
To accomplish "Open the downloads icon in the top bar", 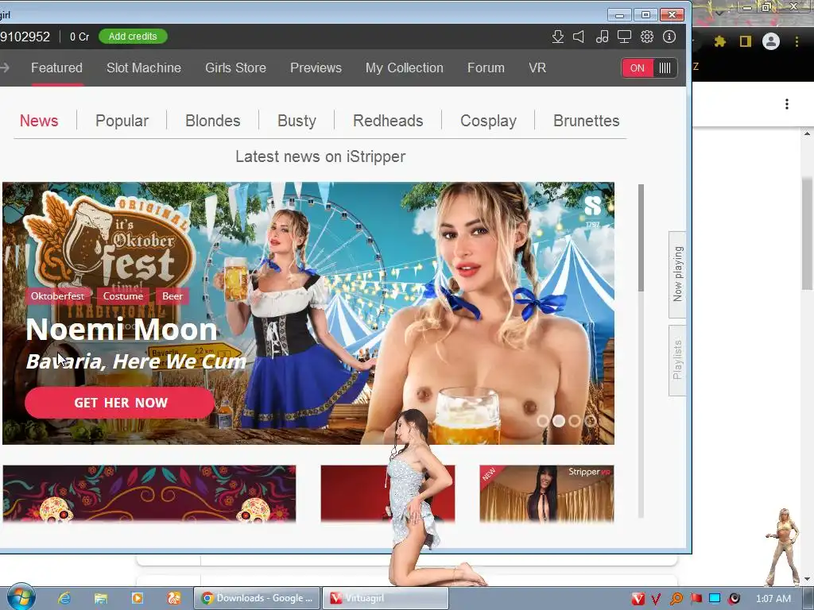I will 557,37.
